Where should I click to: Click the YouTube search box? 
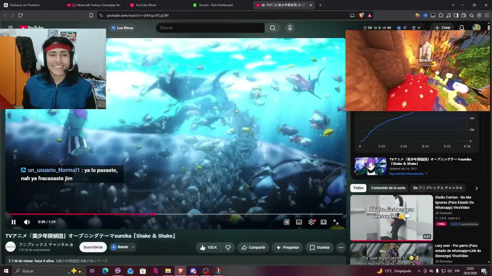click(x=210, y=28)
